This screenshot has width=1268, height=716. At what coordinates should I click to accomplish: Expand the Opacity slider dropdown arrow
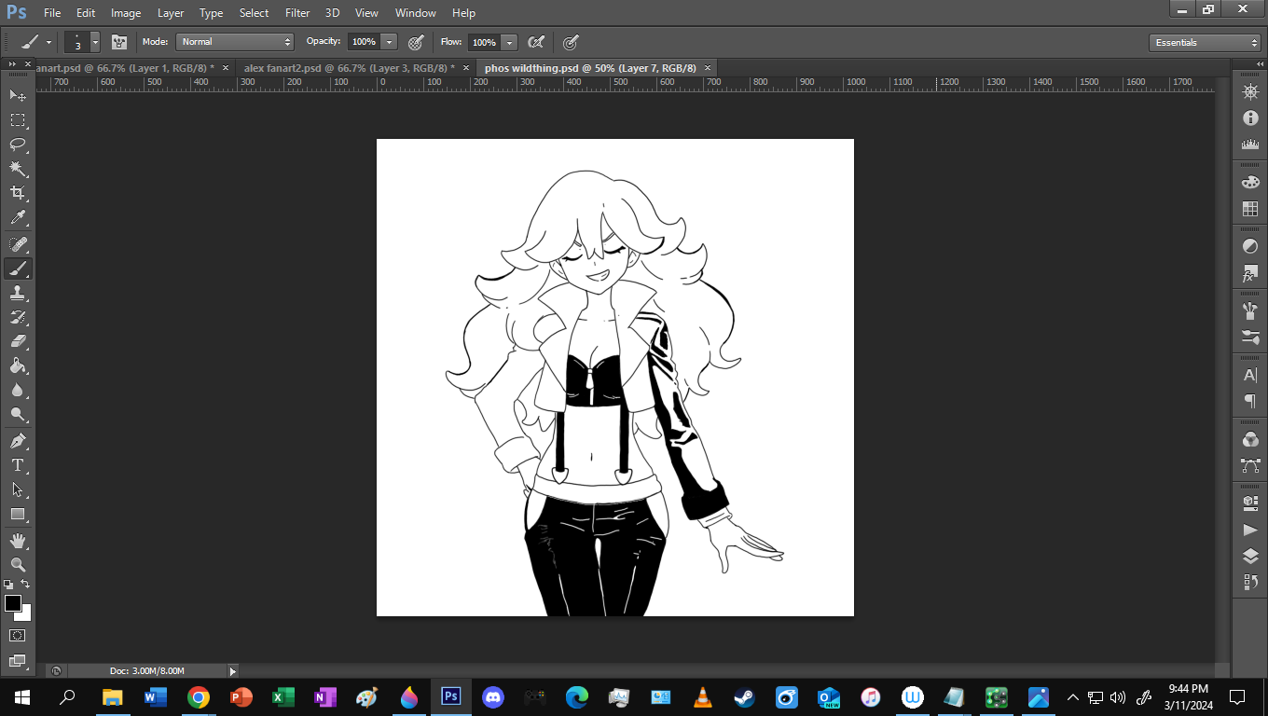click(389, 42)
